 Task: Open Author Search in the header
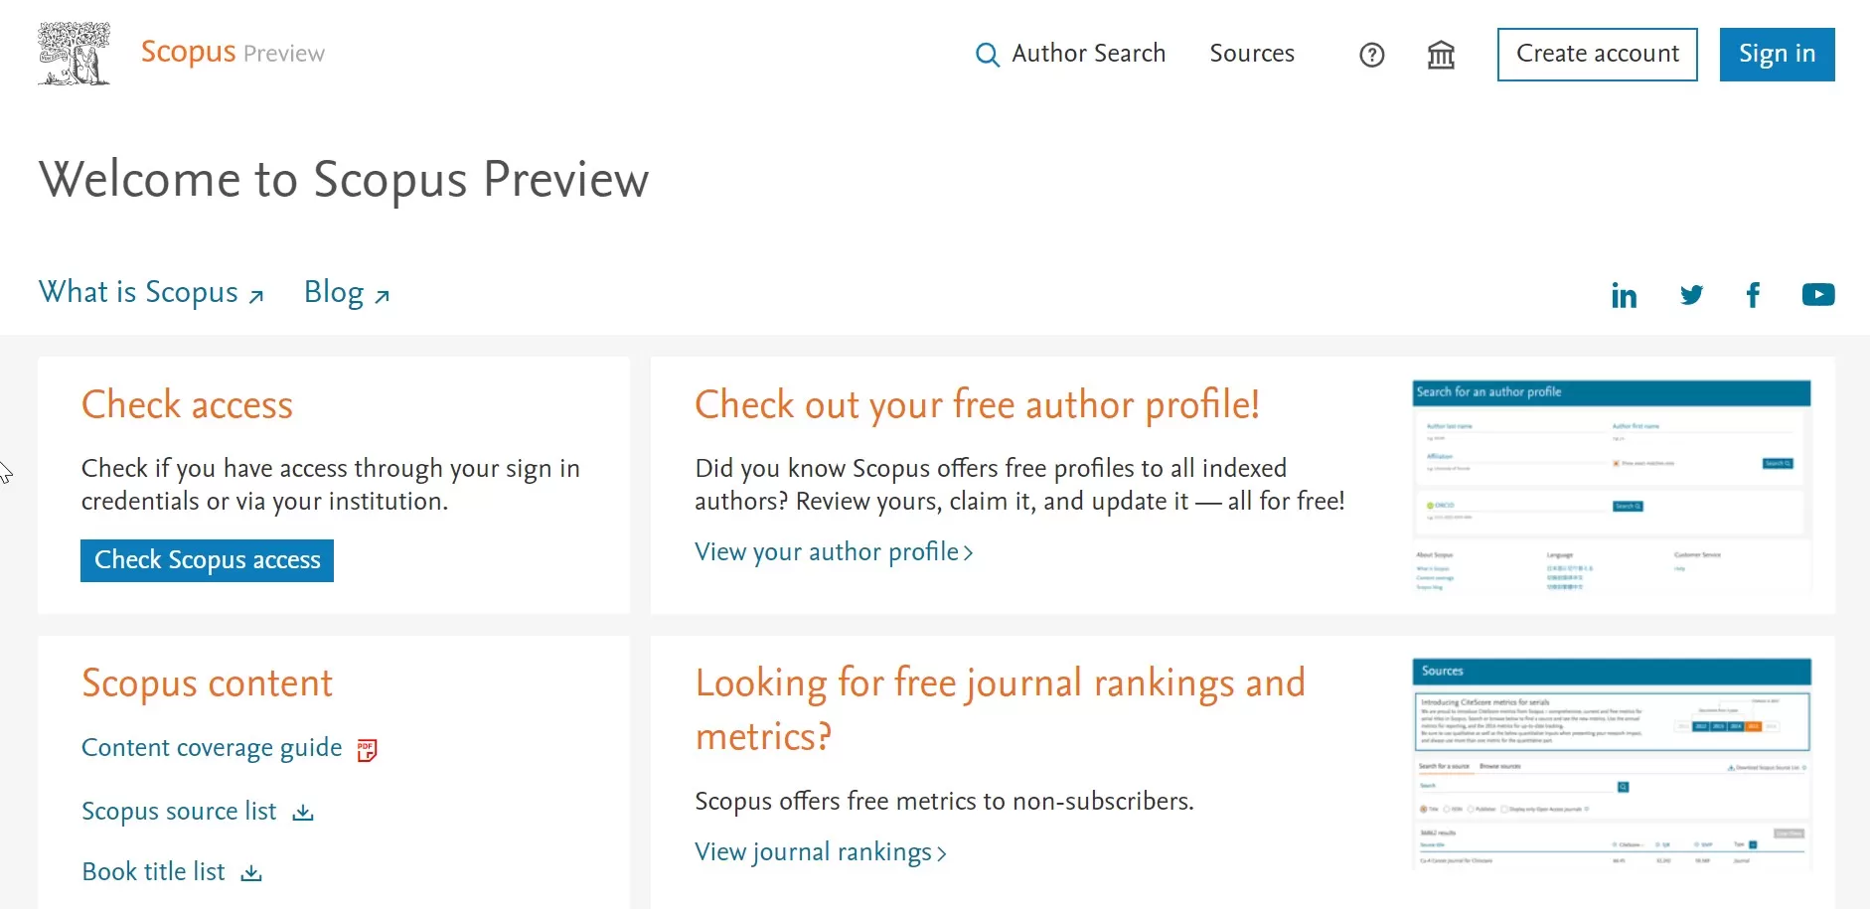1088,54
